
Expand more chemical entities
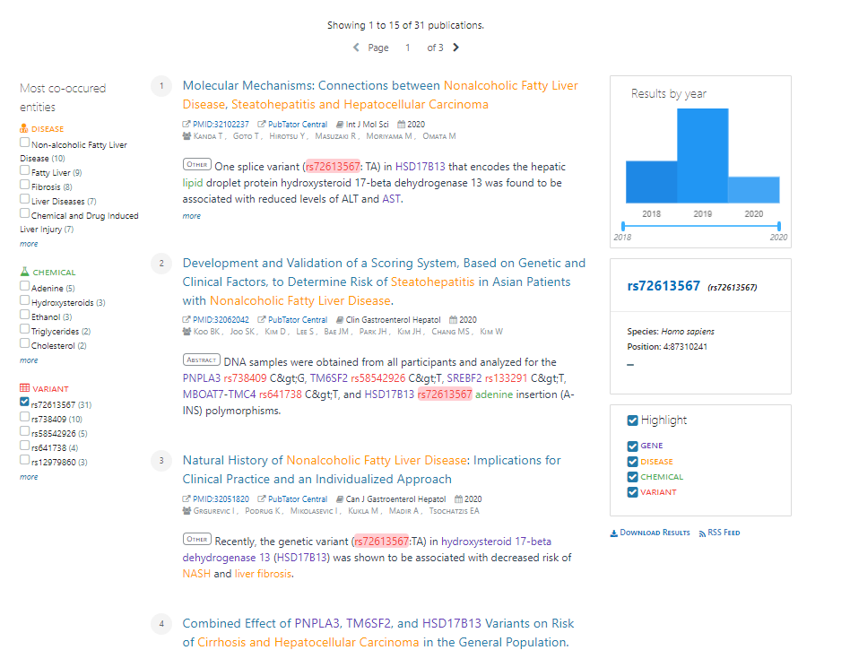(28, 360)
